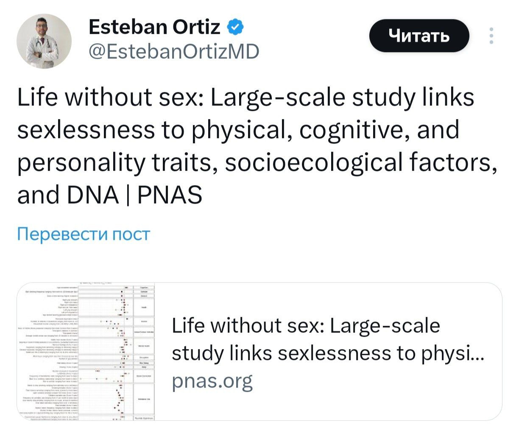Screen dimensions: 519x427
Task: Open the Esteban Ortiz display name
Action: click(155, 28)
